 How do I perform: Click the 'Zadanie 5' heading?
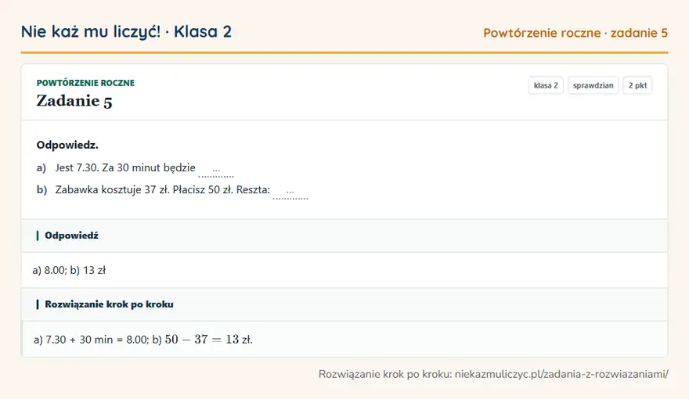tap(74, 101)
